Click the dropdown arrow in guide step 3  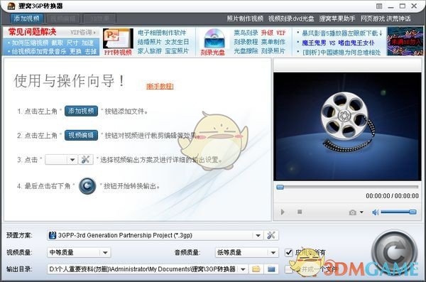pos(72,160)
